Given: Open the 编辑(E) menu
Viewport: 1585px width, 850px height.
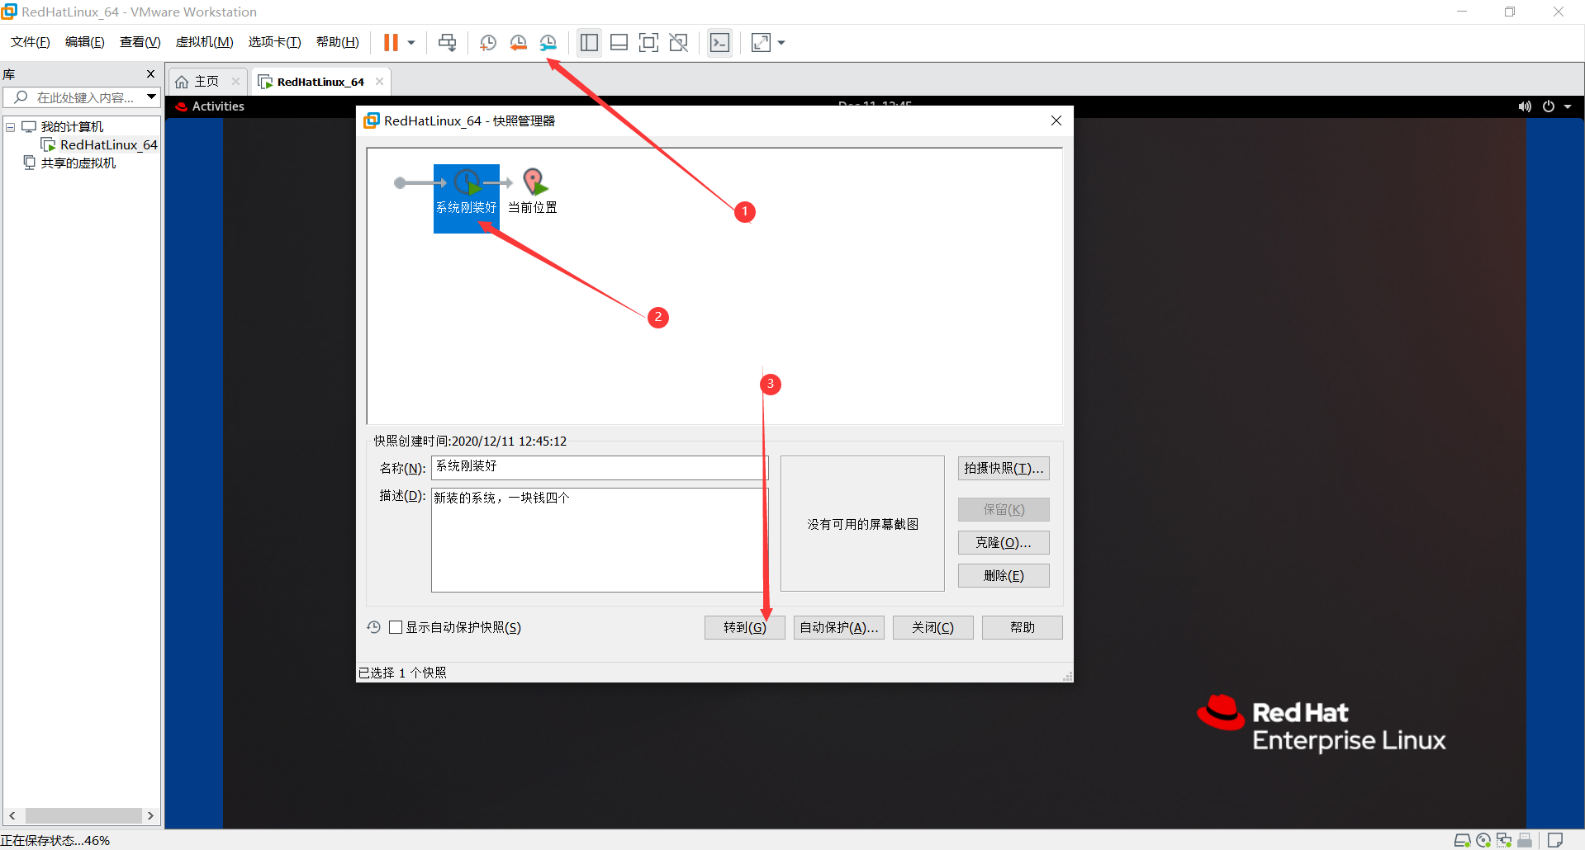Looking at the screenshot, I should tap(84, 42).
